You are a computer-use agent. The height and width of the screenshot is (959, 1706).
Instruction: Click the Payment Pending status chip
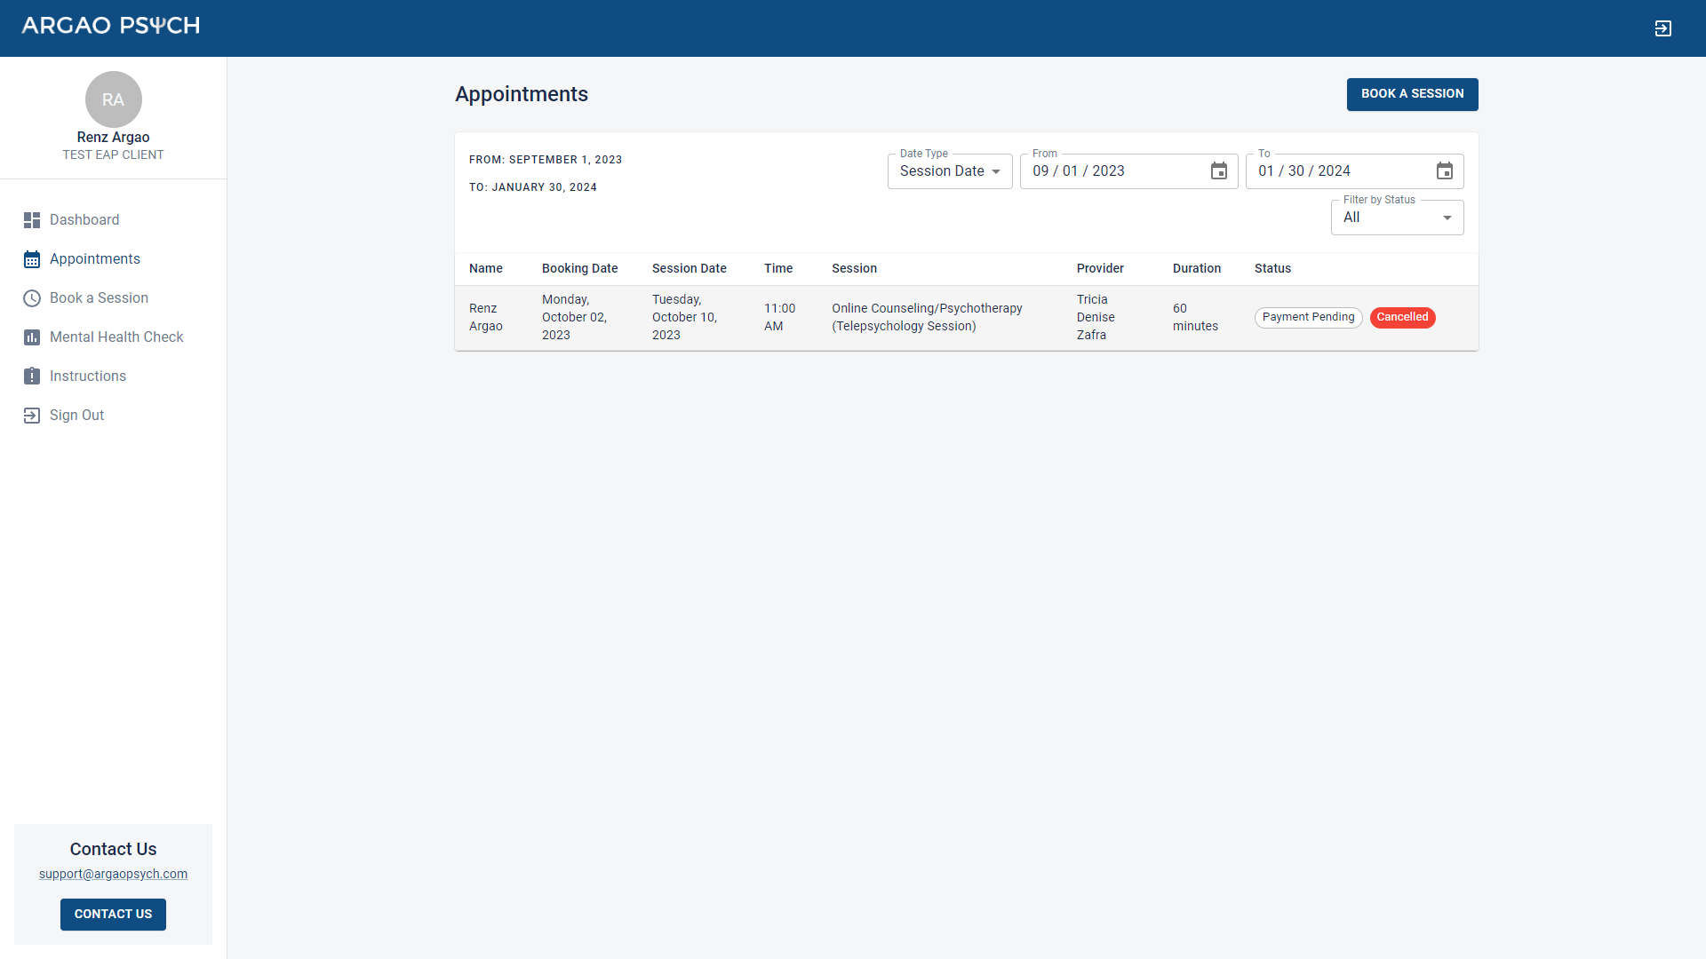pyautogui.click(x=1308, y=317)
